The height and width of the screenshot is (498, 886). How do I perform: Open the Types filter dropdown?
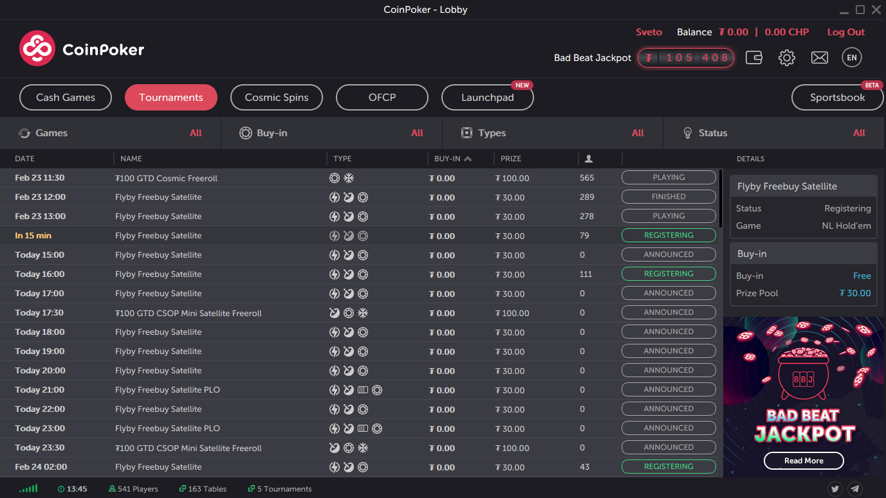(x=552, y=133)
